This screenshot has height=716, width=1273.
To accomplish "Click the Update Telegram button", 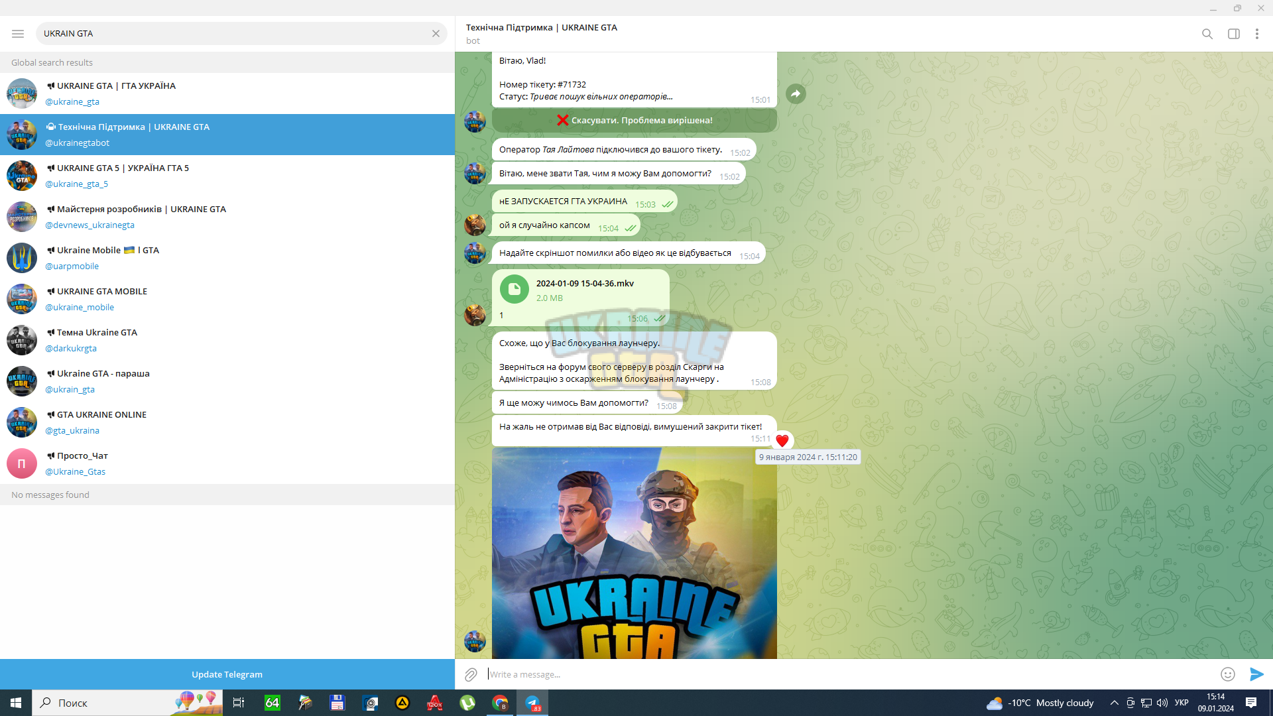I will click(x=227, y=674).
